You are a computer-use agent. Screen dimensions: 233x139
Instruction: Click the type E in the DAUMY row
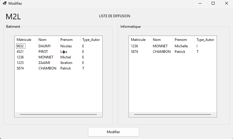coord(83,46)
